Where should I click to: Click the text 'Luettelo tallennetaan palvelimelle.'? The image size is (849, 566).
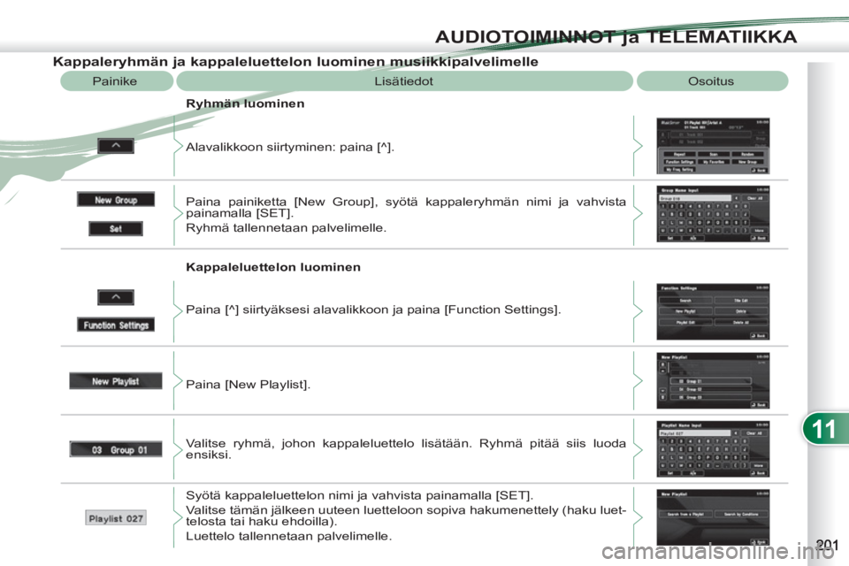[x=288, y=536]
